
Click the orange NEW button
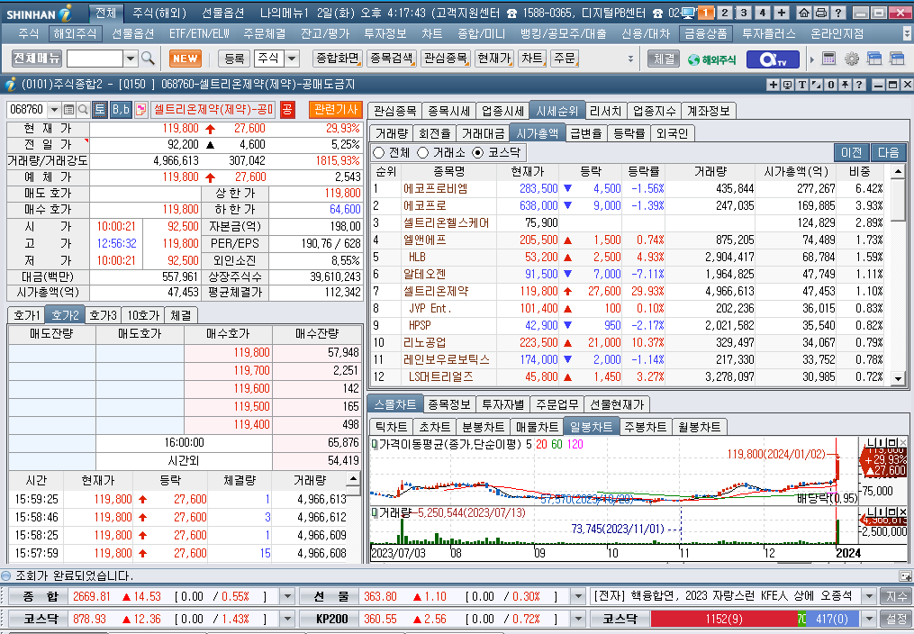point(186,59)
